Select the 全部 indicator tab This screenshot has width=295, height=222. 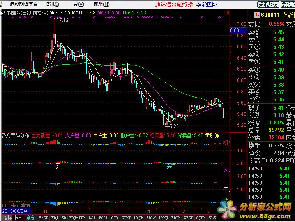pyautogui.click(x=31, y=218)
